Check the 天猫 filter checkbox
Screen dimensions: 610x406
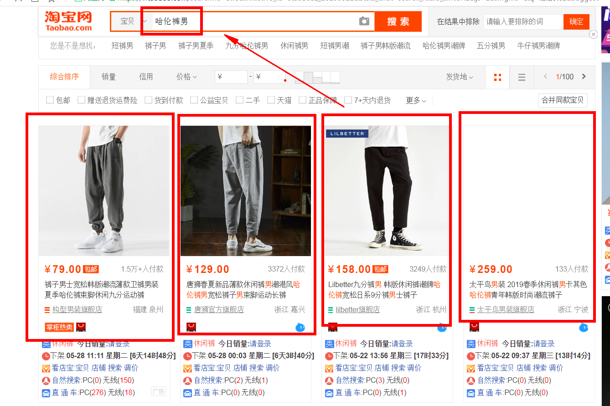click(x=271, y=100)
